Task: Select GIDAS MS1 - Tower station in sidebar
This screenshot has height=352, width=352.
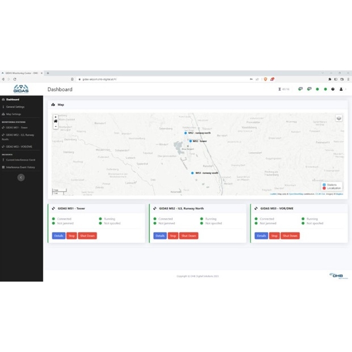Action: click(x=16, y=128)
